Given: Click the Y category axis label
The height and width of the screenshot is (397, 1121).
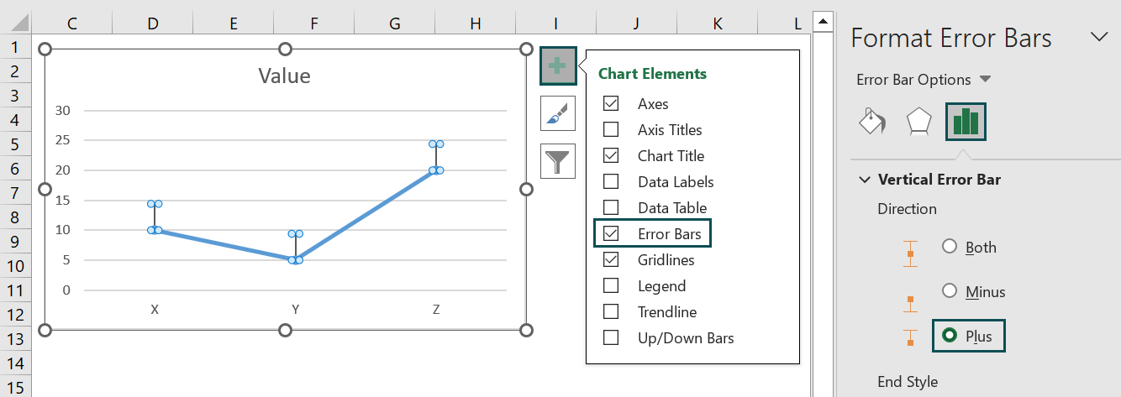Looking at the screenshot, I should (295, 310).
